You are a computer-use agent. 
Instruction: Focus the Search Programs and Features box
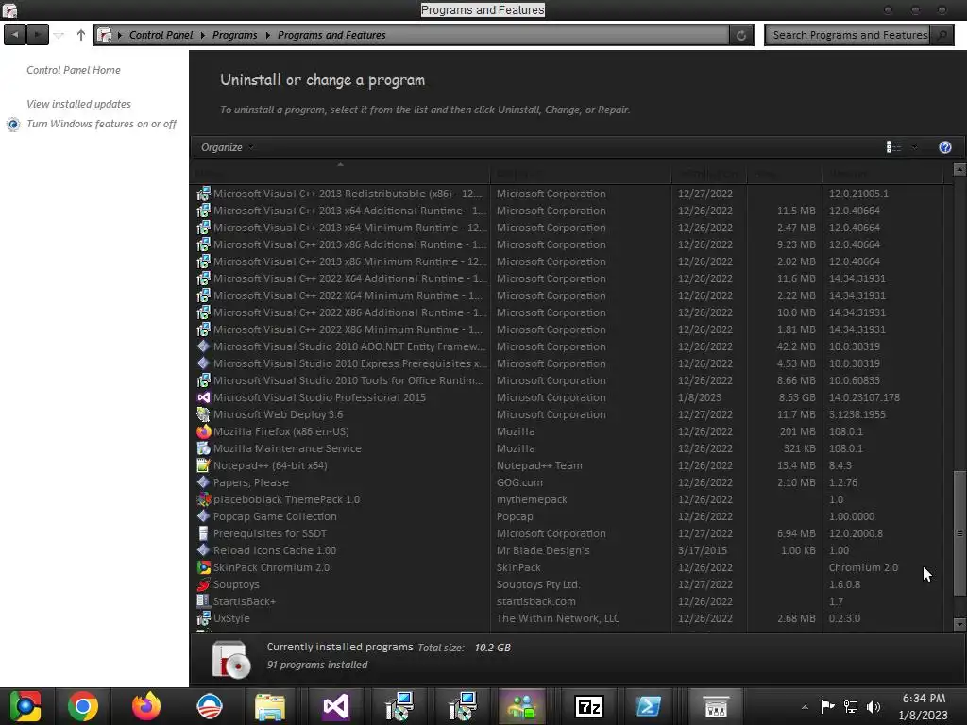click(x=849, y=35)
